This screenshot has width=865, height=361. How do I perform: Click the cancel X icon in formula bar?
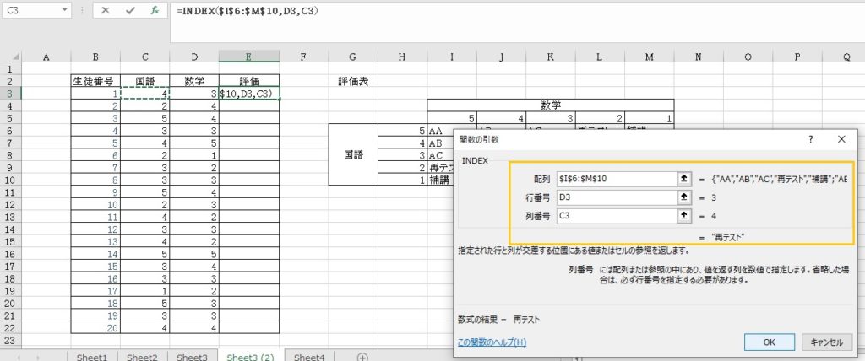pos(106,11)
